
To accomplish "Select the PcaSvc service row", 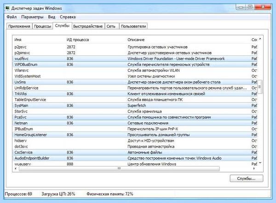I will coord(136,117).
